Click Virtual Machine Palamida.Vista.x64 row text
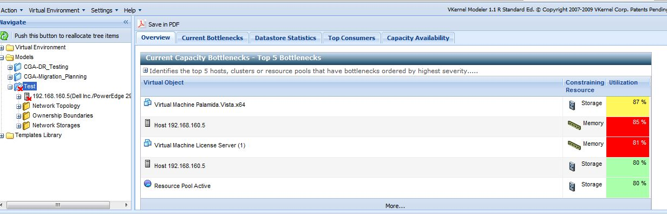The height and width of the screenshot is (214, 667). (x=200, y=105)
